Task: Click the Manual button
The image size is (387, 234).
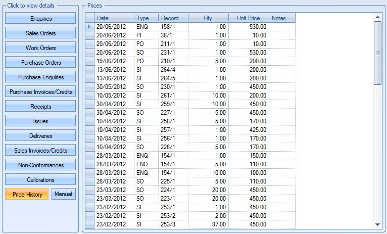Action: (63, 194)
